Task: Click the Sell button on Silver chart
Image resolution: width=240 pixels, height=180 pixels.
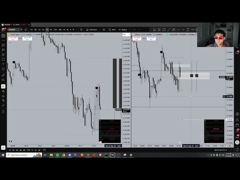Action: click(x=137, y=39)
